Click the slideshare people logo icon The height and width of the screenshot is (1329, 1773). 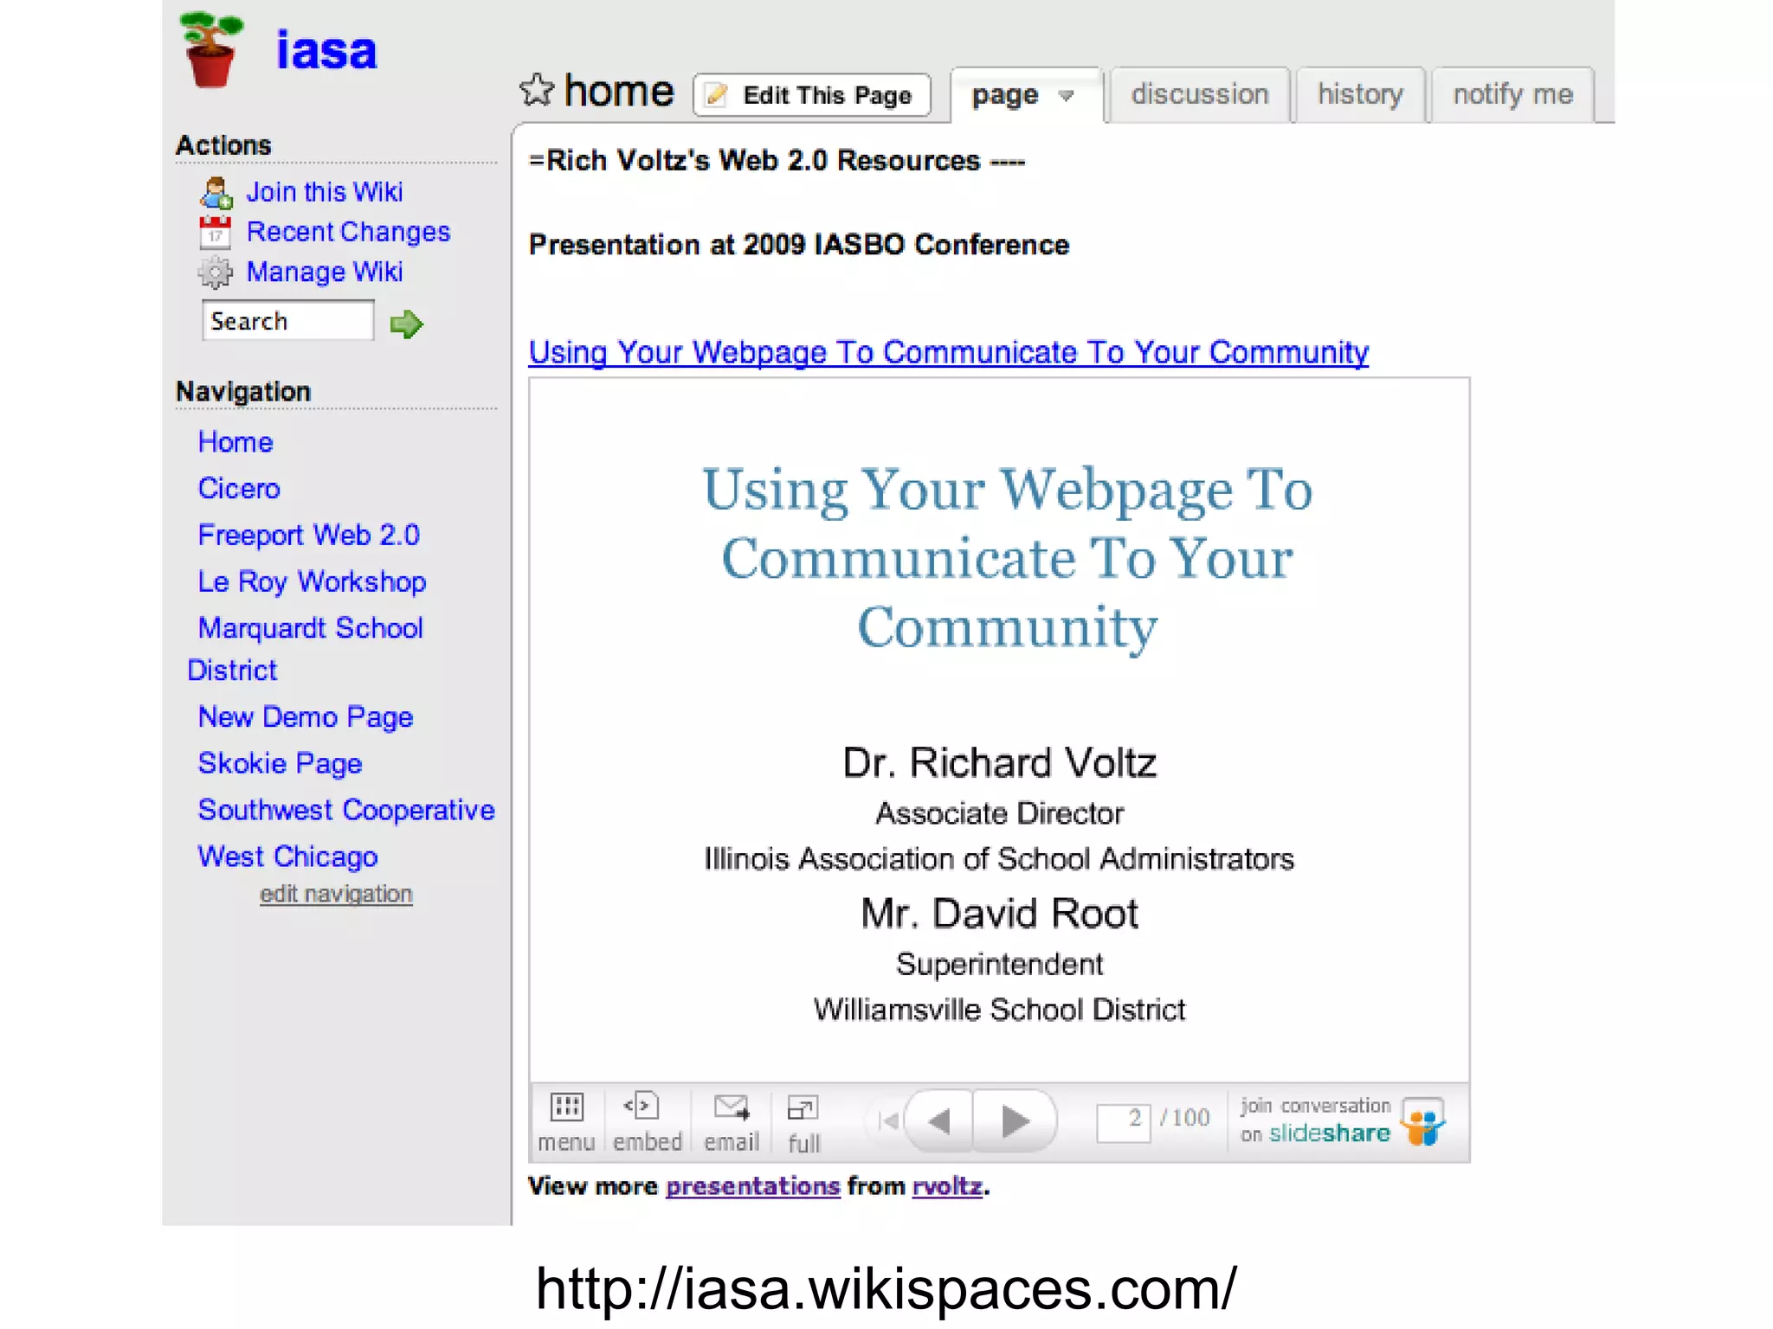1424,1122
